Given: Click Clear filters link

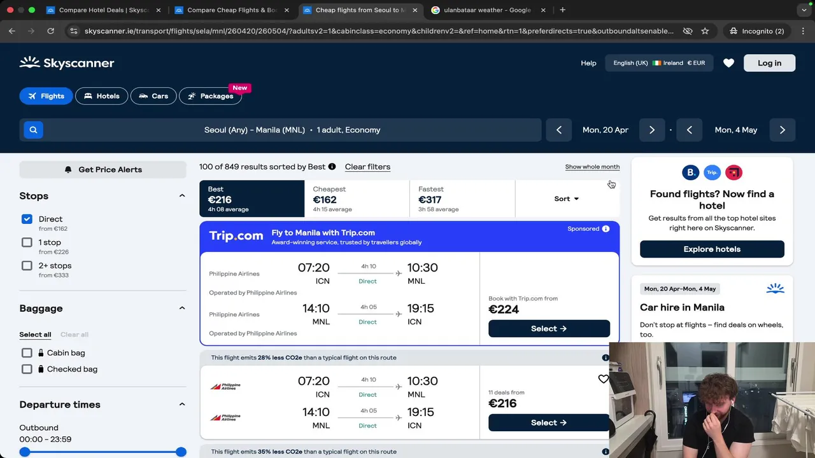Looking at the screenshot, I should [367, 167].
